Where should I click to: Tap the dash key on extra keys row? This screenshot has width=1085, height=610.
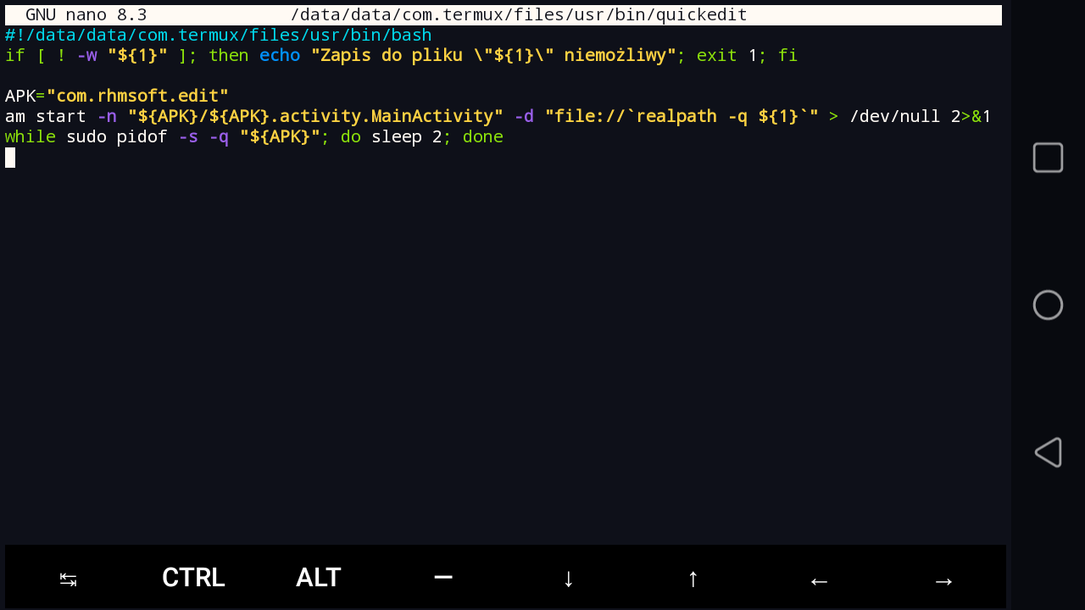coord(442,578)
